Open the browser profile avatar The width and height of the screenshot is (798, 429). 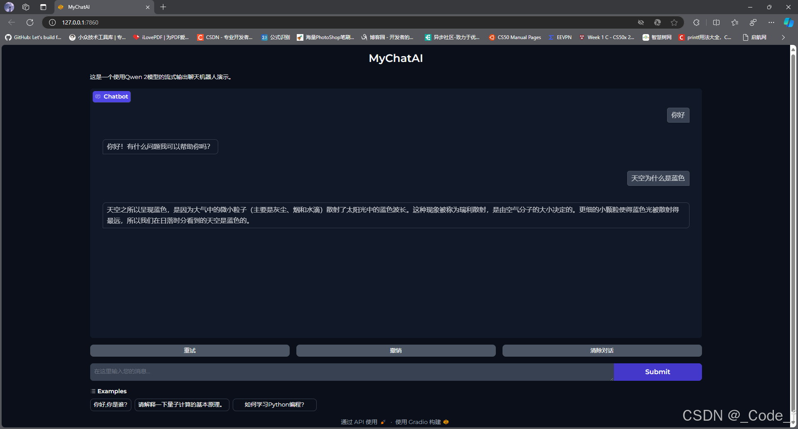(8, 7)
